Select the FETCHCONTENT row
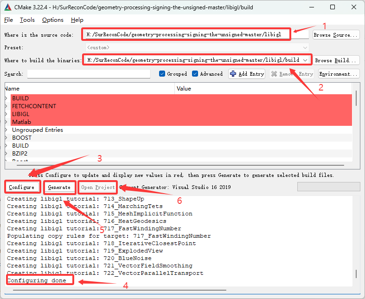Screen dimensions: 365x299 178,106
